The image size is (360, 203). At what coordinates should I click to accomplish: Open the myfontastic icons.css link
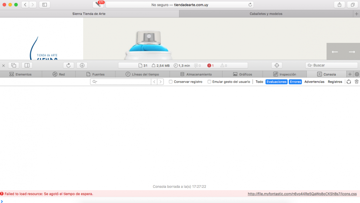302,194
